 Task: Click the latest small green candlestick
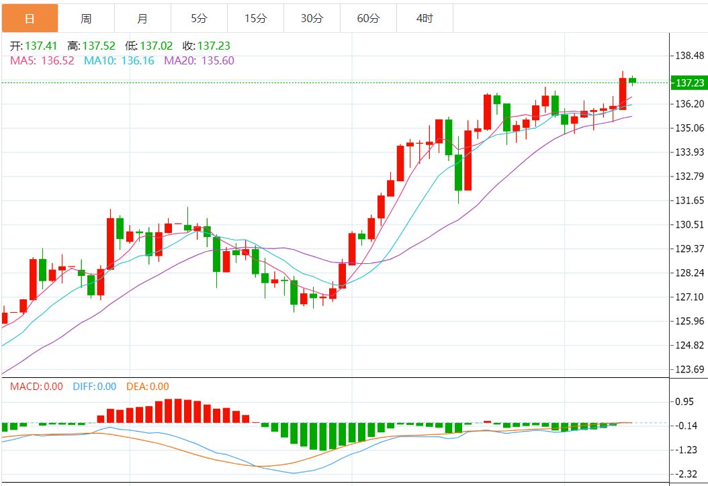tap(632, 81)
